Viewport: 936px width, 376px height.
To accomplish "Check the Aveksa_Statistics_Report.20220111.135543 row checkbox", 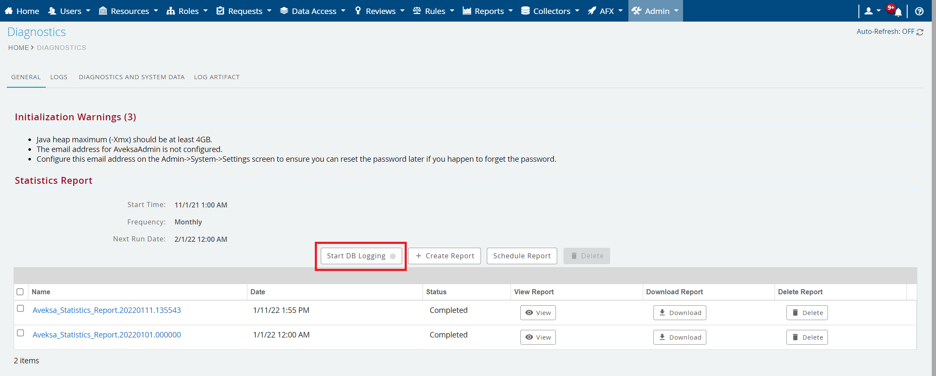I will (20, 309).
